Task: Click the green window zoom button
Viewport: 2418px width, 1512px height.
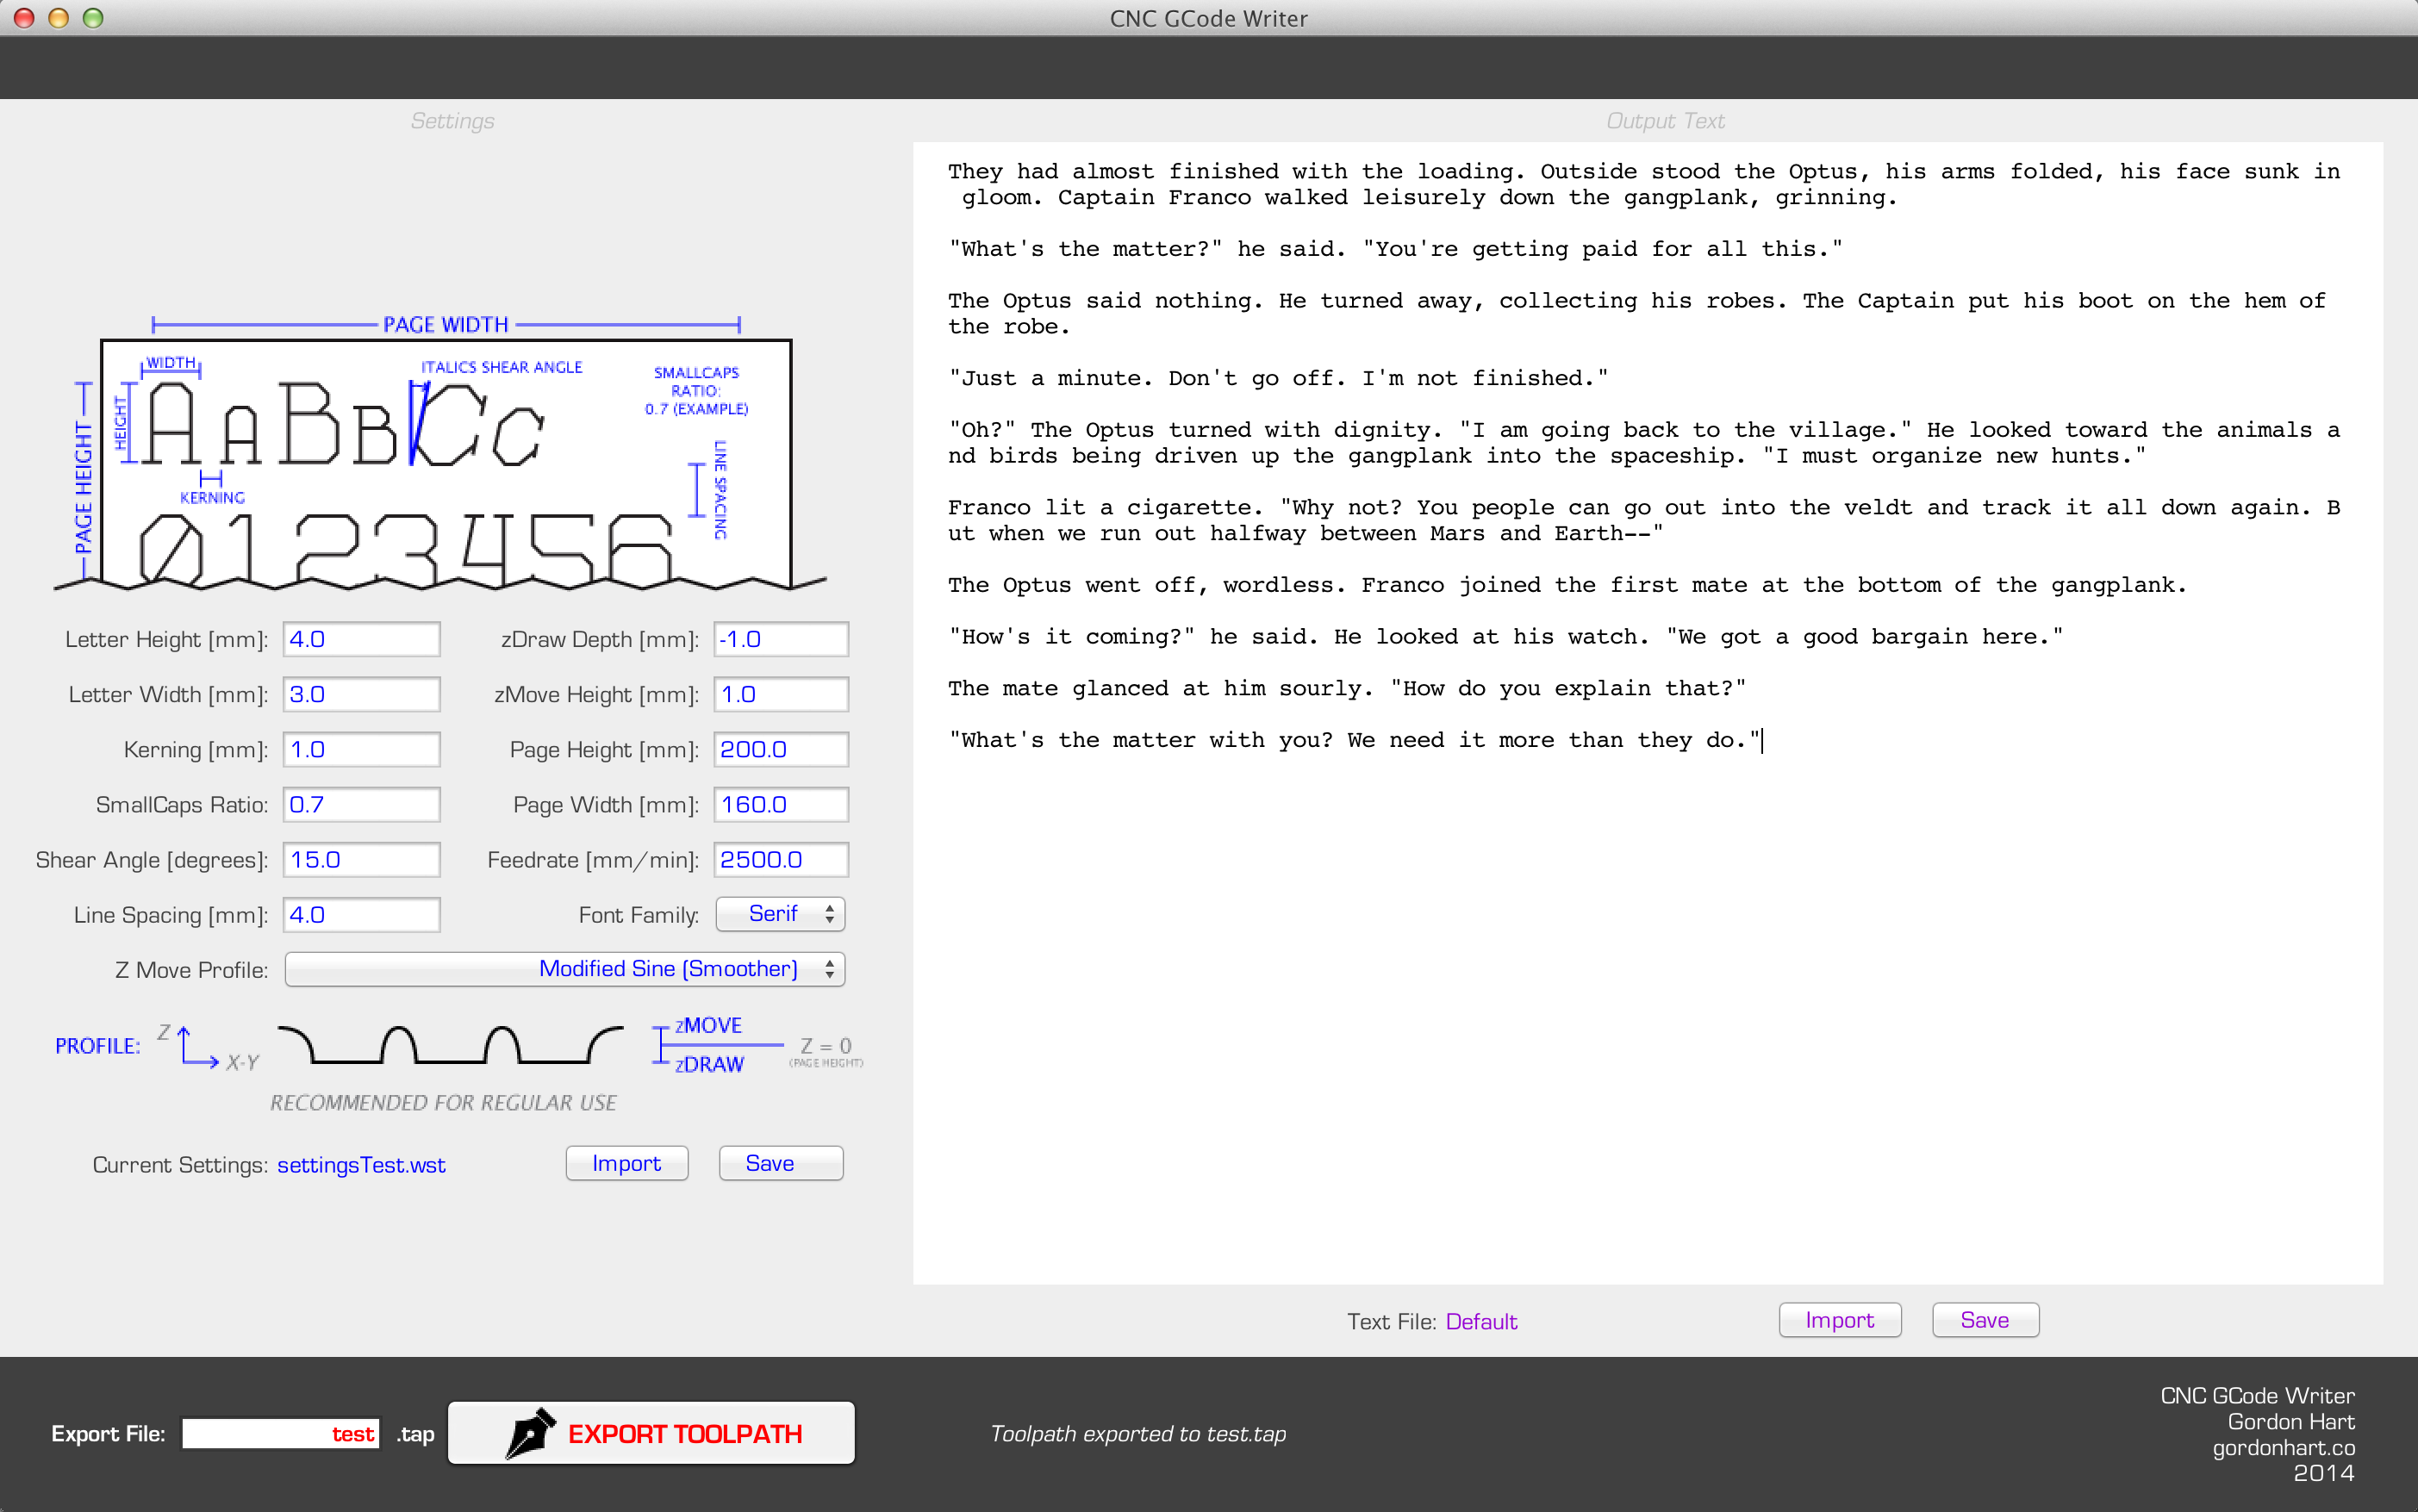Action: [93, 18]
